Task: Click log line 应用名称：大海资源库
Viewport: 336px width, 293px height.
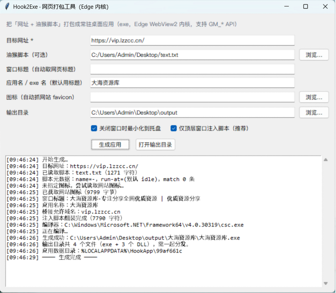Action: tap(52, 205)
